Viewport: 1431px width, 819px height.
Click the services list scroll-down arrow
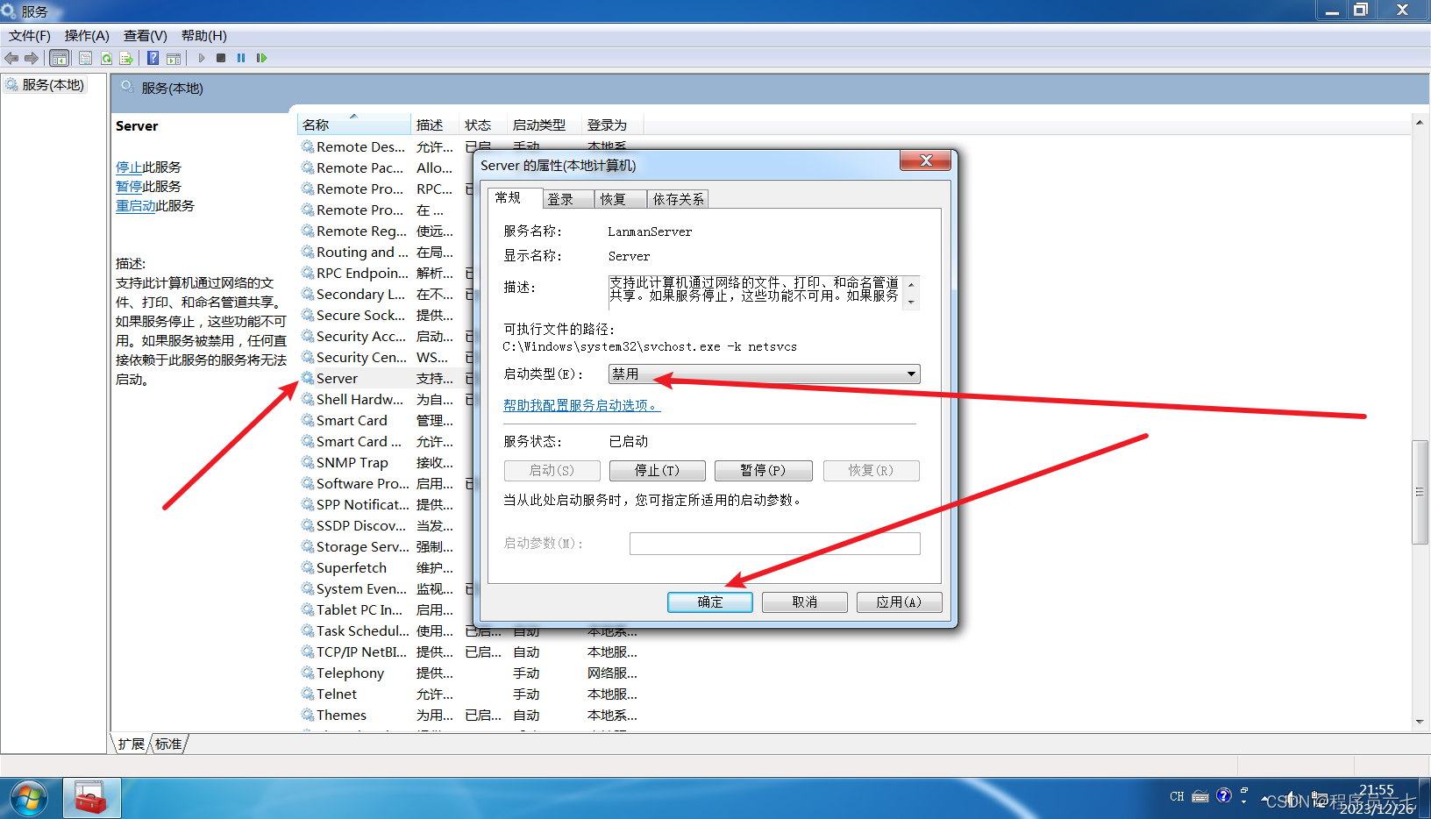pyautogui.click(x=1420, y=722)
